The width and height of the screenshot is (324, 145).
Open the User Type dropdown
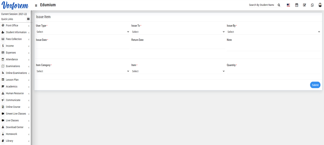click(83, 32)
